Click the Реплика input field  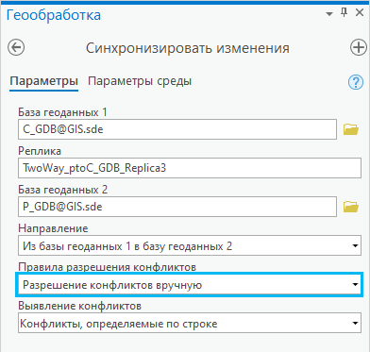pyautogui.click(x=190, y=168)
